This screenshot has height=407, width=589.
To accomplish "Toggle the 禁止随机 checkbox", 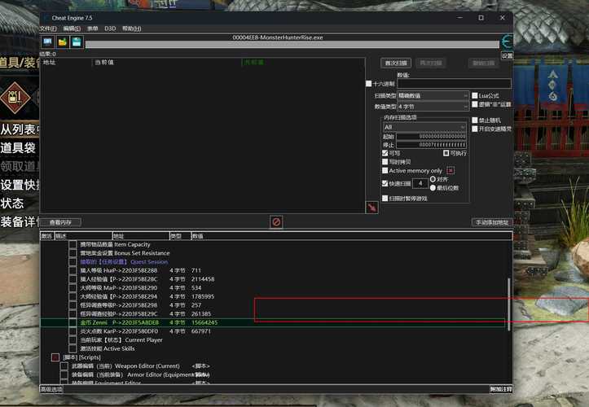I will point(475,120).
